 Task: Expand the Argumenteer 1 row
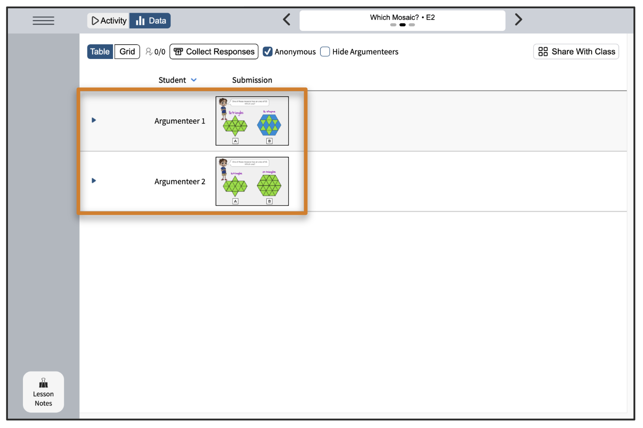click(x=94, y=120)
